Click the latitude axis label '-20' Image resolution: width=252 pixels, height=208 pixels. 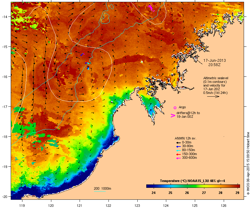(5, 197)
